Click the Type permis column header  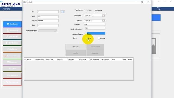[106, 59]
